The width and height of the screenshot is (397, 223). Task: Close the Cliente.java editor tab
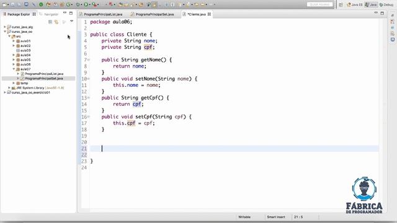click(x=209, y=14)
